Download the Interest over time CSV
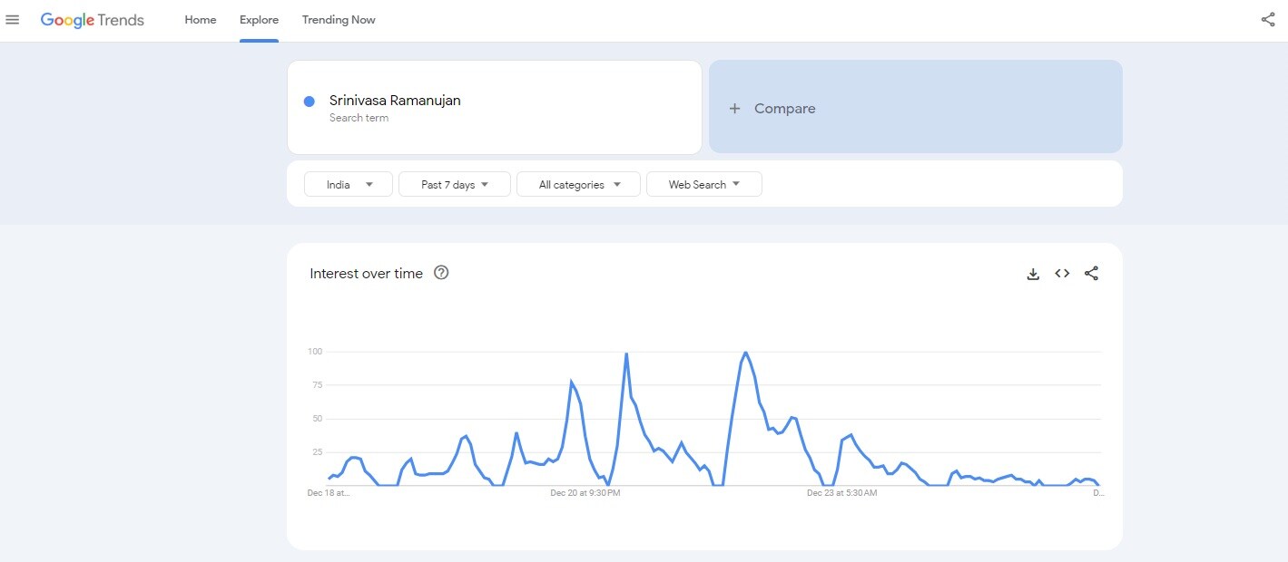The height and width of the screenshot is (562, 1288). [1033, 274]
